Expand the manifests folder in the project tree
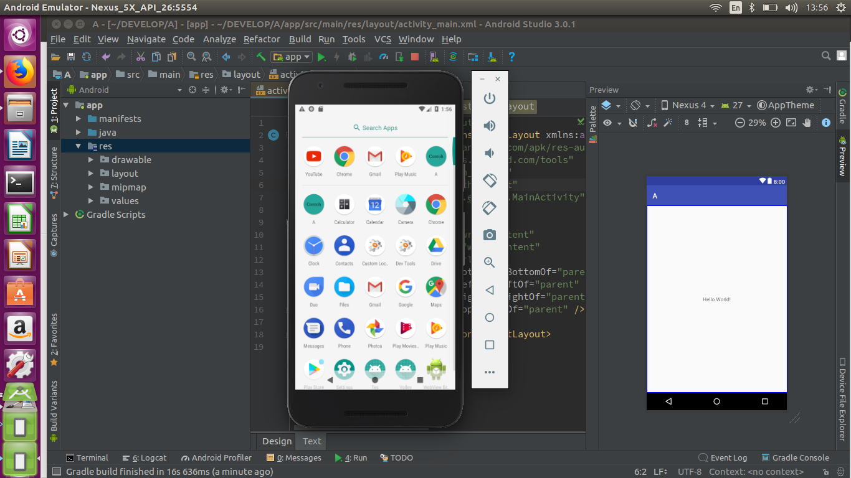Image resolution: width=851 pixels, height=478 pixels. point(78,119)
